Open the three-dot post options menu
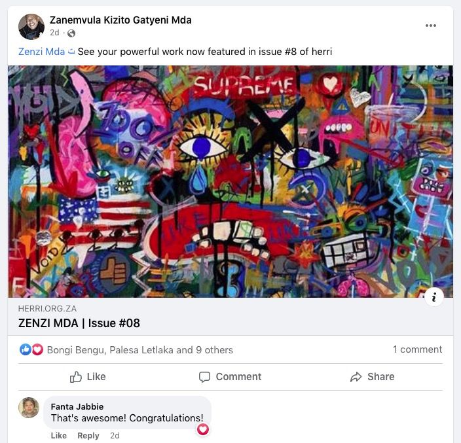This screenshot has height=443, width=461. 430,26
